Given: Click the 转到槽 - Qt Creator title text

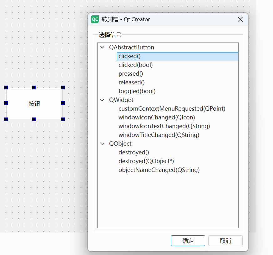Looking at the screenshot, I should tap(125, 19).
